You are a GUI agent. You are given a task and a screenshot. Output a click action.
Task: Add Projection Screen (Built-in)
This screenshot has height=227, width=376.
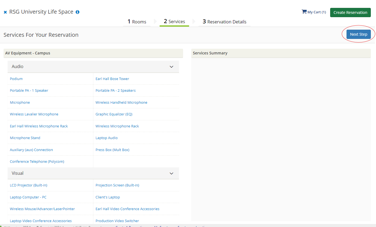point(117,185)
